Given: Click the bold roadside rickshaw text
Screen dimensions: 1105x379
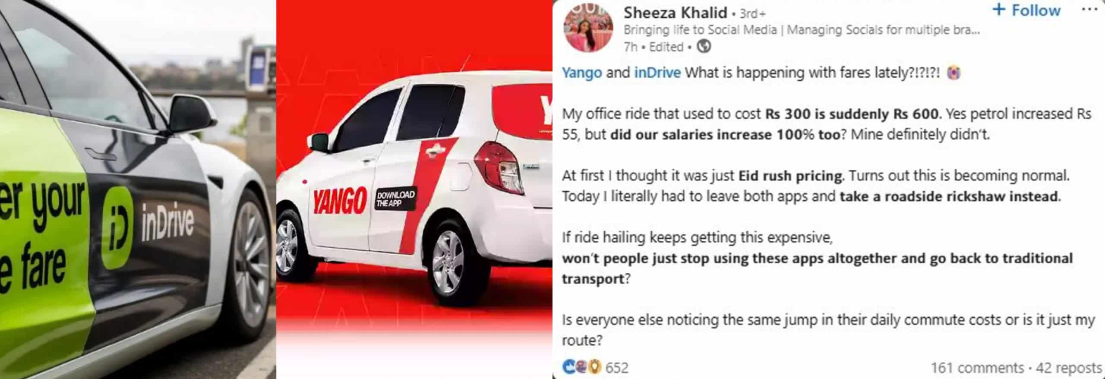Looking at the screenshot, I should point(950,196).
